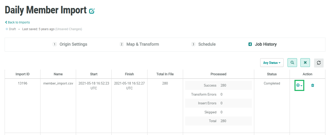The height and width of the screenshot is (135, 328).
Task: Click the Status column header
Action: pos(272,74)
